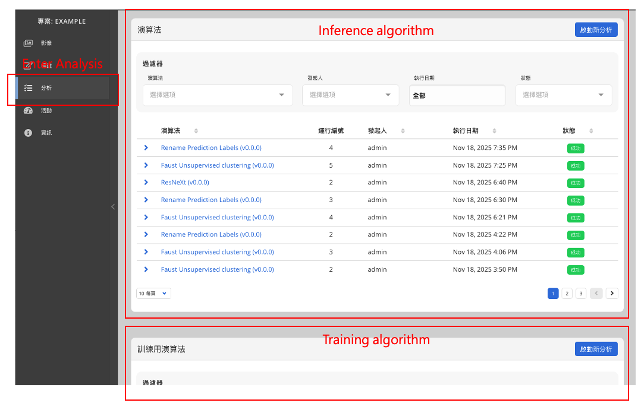Click the 執行日期 filter field showing 全部
Screen dimensions: 641x409
pyautogui.click(x=457, y=95)
